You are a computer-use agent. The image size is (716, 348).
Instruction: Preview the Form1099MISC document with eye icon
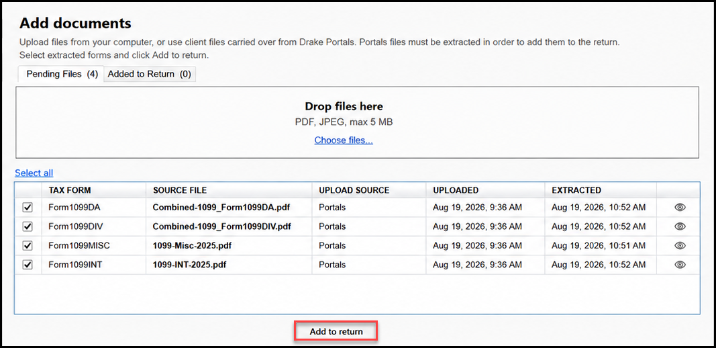coord(680,246)
